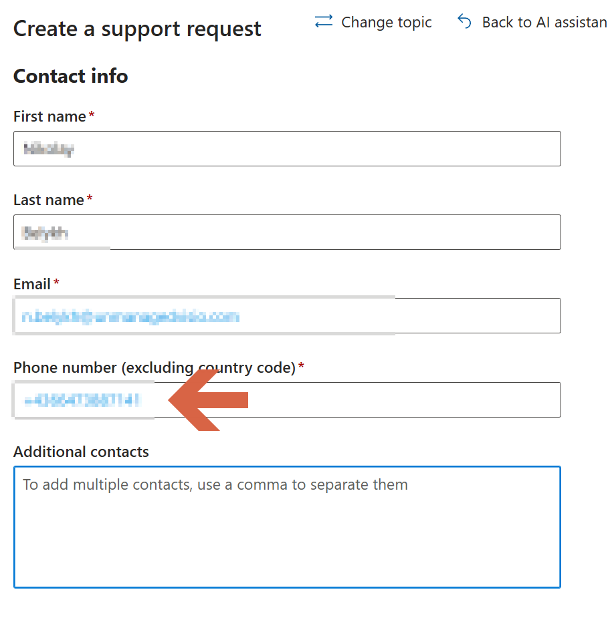Select the Email input field
The height and width of the screenshot is (634, 608).
pyautogui.click(x=287, y=316)
